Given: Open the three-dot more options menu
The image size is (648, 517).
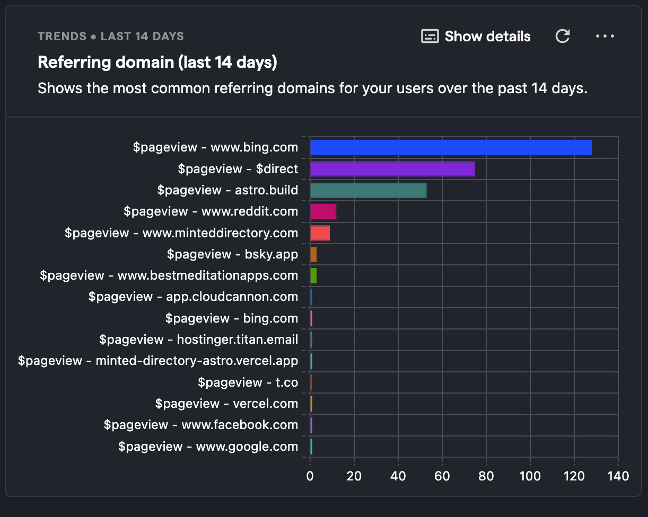Looking at the screenshot, I should pyautogui.click(x=605, y=36).
